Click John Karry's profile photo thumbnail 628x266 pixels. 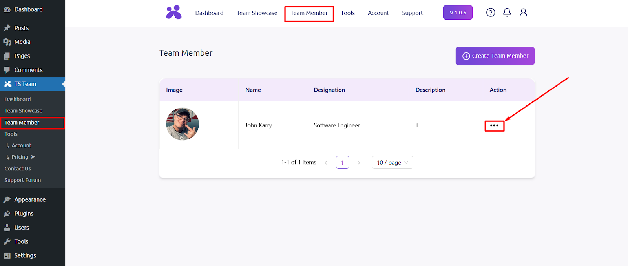coord(183,124)
